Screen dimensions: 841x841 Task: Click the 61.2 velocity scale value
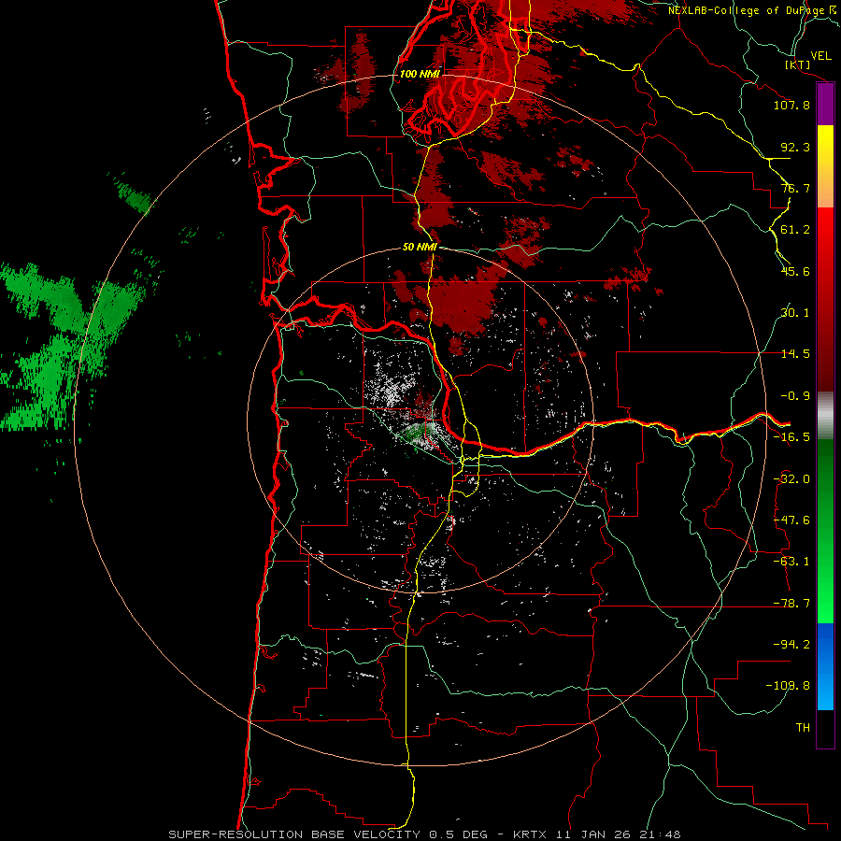[795, 230]
